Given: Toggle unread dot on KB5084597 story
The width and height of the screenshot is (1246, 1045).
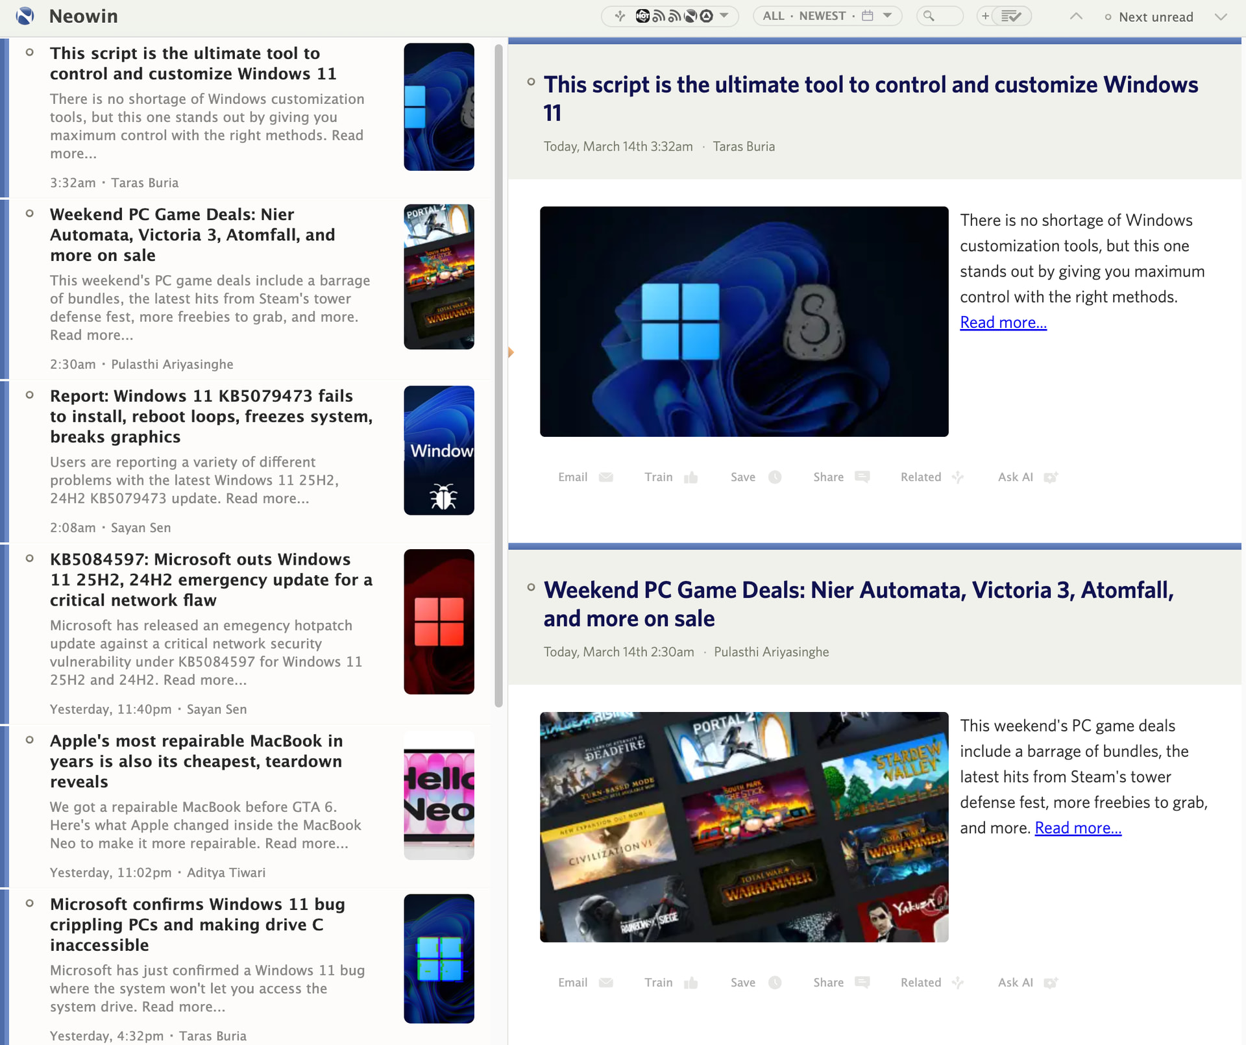Looking at the screenshot, I should coord(29,558).
